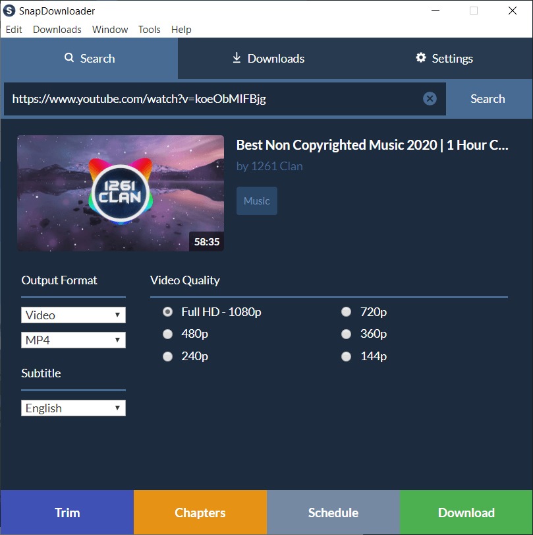Image resolution: width=533 pixels, height=535 pixels.
Task: Open the MP4 container format dropdown
Action: 73,340
